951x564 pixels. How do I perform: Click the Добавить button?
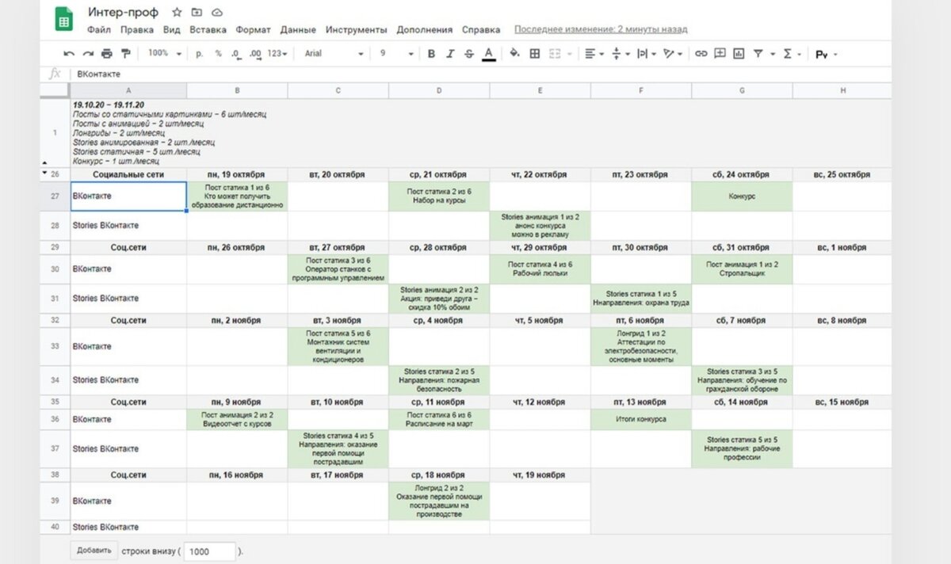pos(94,551)
